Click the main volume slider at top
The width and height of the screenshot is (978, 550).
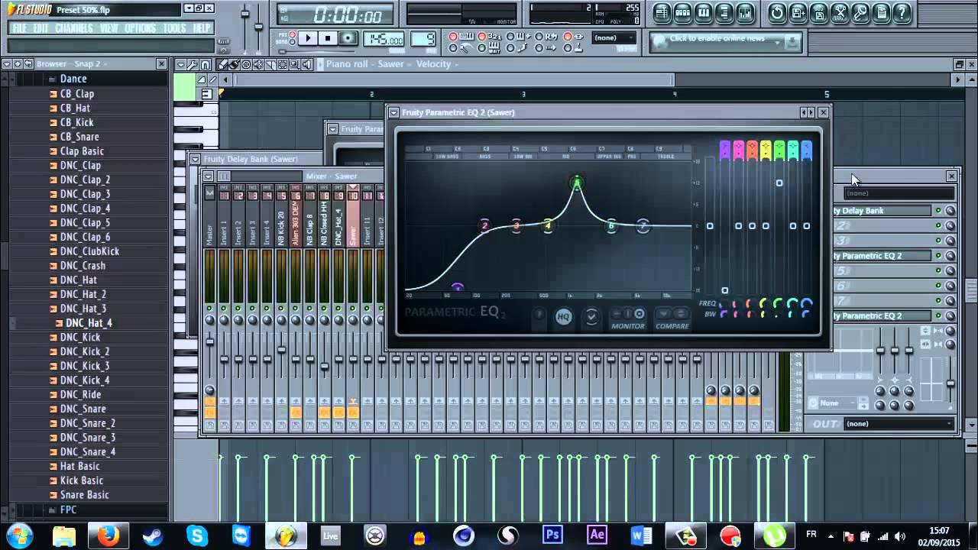pyautogui.click(x=245, y=14)
